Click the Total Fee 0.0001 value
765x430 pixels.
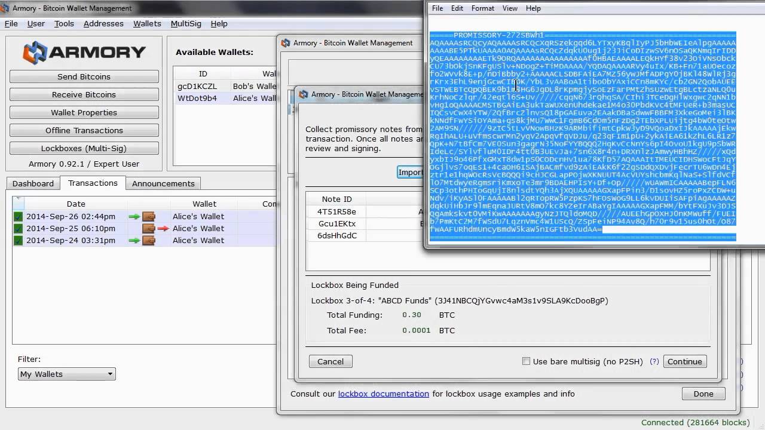tap(416, 330)
